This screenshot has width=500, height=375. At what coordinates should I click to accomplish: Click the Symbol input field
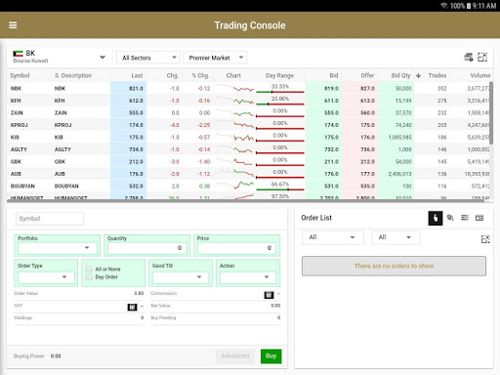tap(50, 219)
